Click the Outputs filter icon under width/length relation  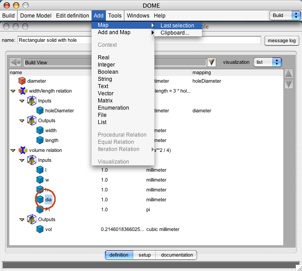pos(32,120)
